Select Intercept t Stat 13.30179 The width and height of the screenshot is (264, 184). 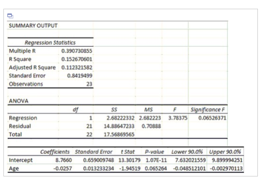click(x=130, y=160)
